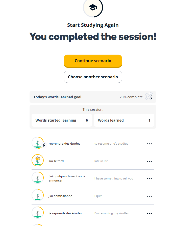Show options for 'j'ai quelque chose à vous annoncer'
The height and width of the screenshot is (226, 174).
pos(149,179)
